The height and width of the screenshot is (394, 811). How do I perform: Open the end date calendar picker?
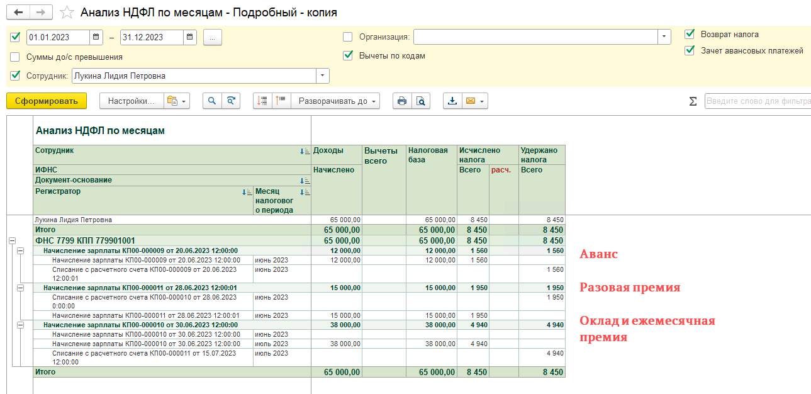pyautogui.click(x=190, y=37)
